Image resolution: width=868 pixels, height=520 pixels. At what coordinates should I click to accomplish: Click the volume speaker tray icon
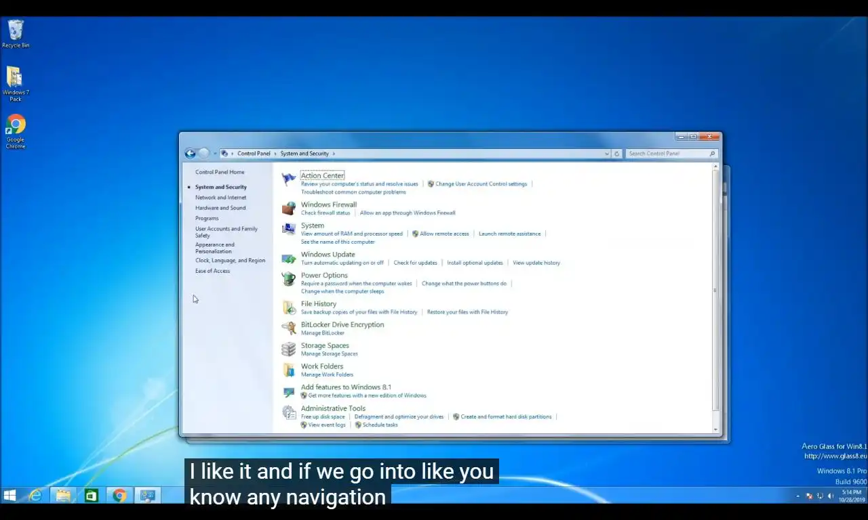pyautogui.click(x=831, y=496)
